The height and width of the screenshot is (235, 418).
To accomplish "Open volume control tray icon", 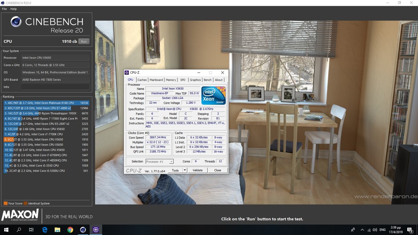I will pos(376,230).
